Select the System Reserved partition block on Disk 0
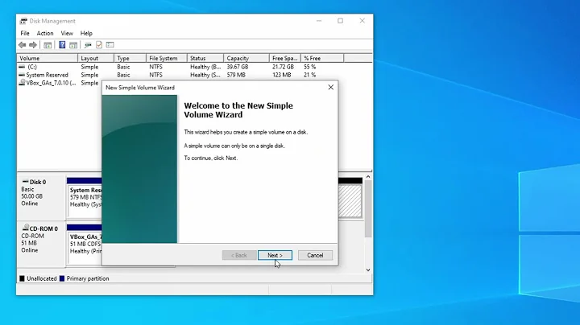Viewport: 580px width, 325px height. [x=85, y=198]
